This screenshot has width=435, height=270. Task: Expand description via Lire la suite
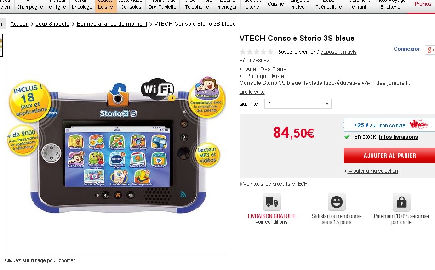point(252,92)
